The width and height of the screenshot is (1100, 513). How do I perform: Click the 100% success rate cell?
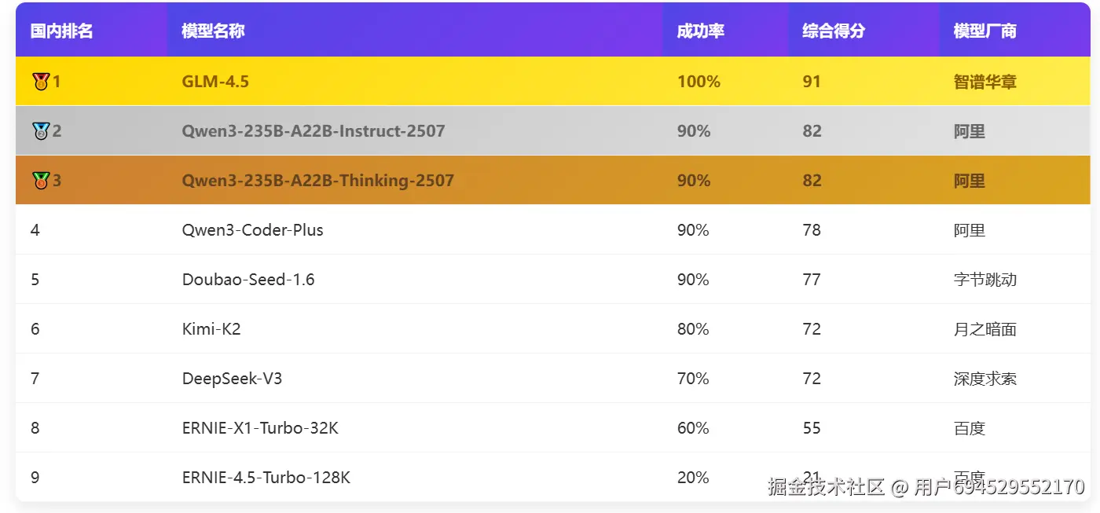click(698, 81)
